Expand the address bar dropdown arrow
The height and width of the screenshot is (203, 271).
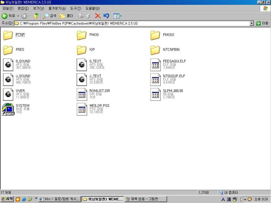click(252, 23)
